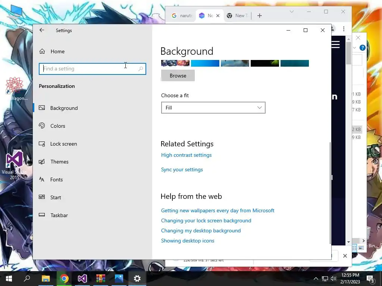This screenshot has height=286, width=382.
Task: Switch to the New Tab in Chrome
Action: click(237, 16)
